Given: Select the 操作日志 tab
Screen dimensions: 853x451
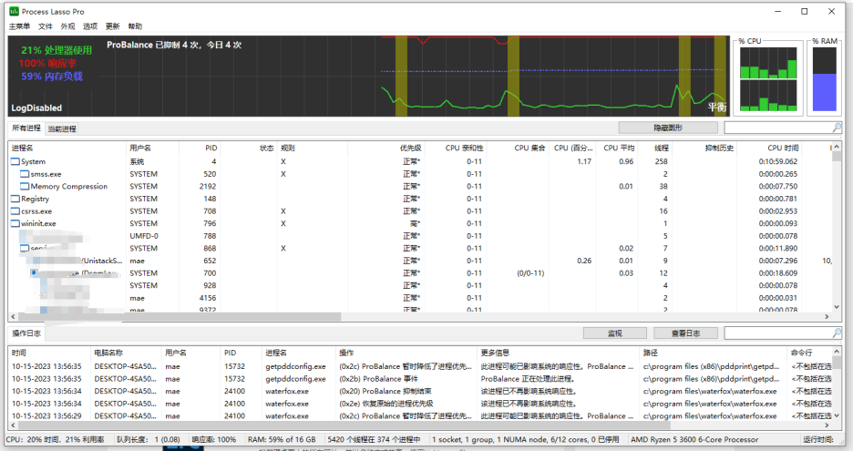Looking at the screenshot, I should pos(26,333).
